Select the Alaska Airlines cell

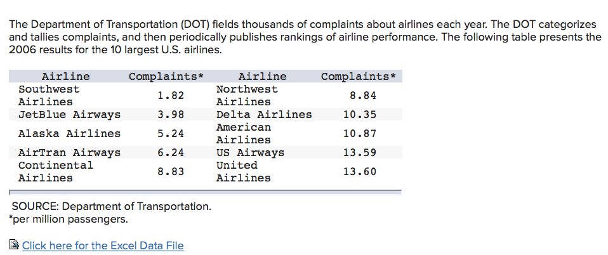[69, 134]
